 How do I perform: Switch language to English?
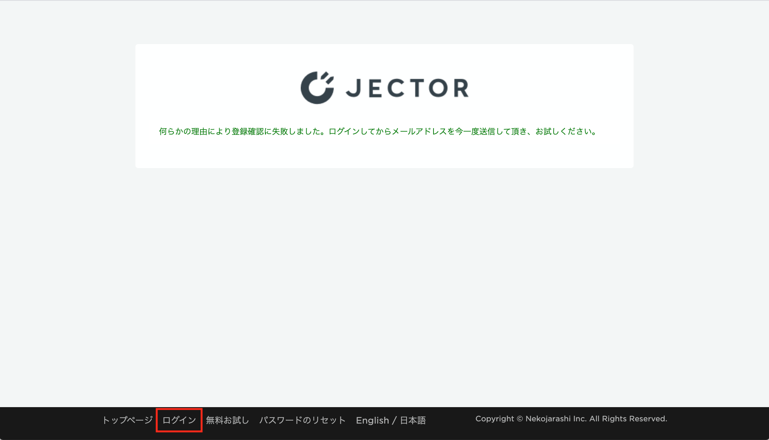pos(373,421)
